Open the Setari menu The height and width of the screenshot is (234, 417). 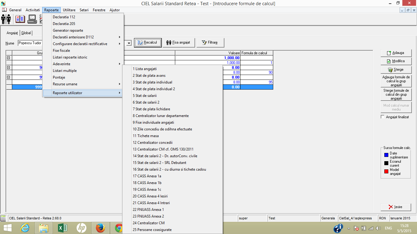84,10
